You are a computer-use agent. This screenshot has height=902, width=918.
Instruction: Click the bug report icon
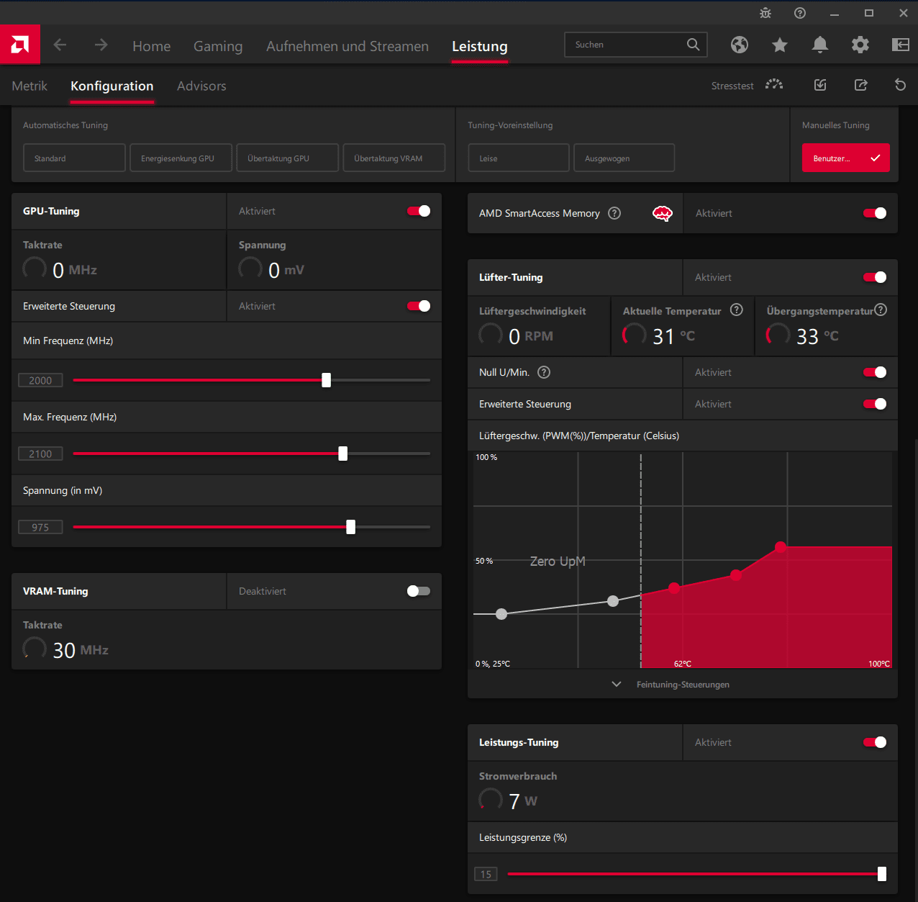765,13
